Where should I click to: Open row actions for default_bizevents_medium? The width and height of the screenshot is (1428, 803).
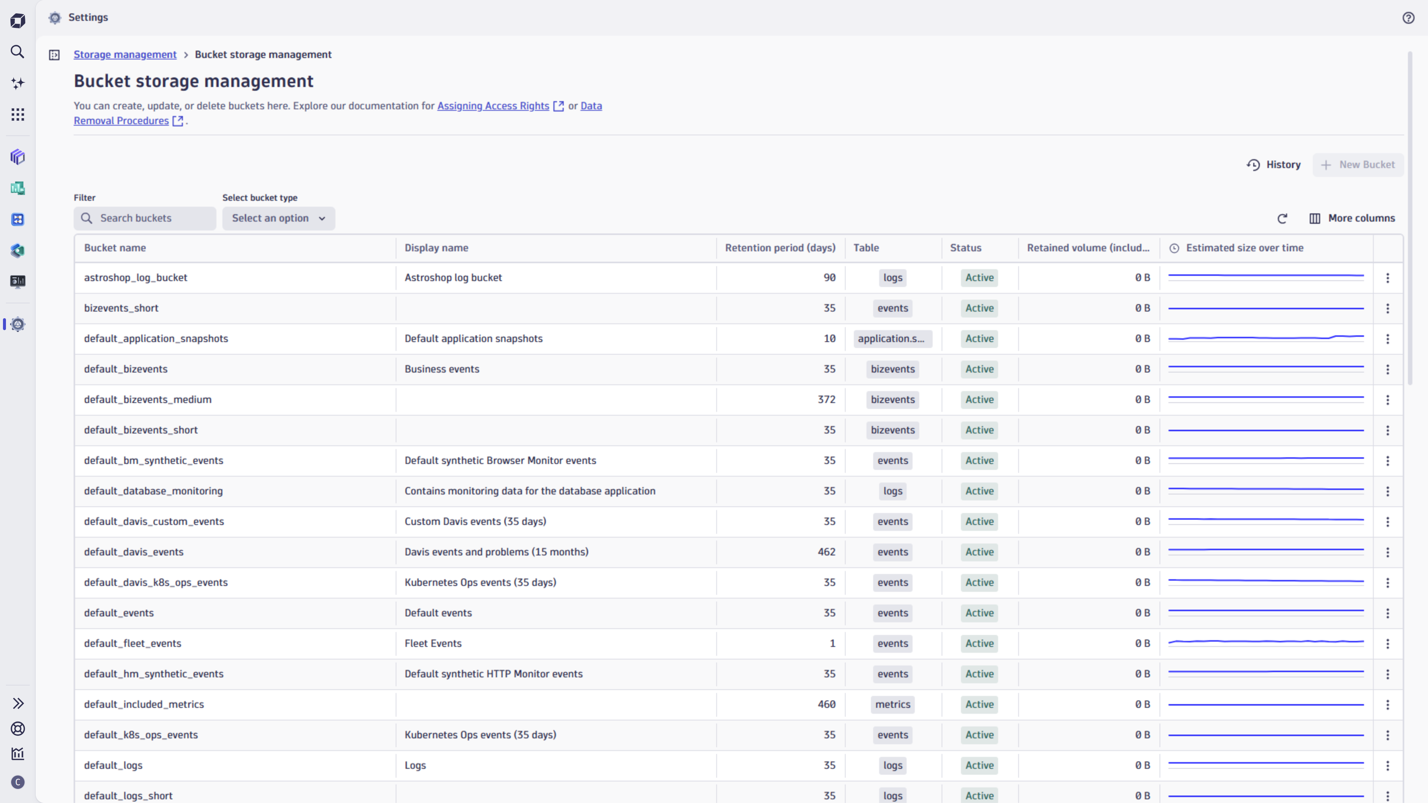1387,400
